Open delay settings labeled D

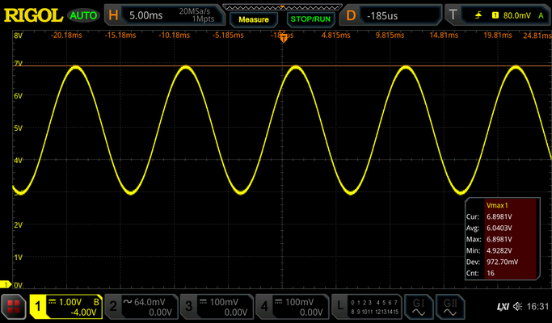[x=351, y=15]
